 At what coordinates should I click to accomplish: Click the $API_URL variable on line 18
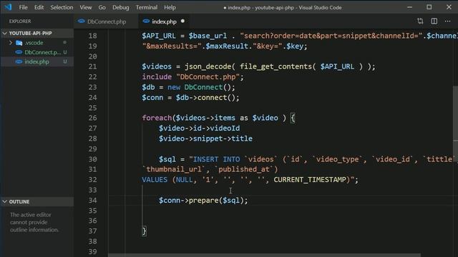(x=159, y=36)
